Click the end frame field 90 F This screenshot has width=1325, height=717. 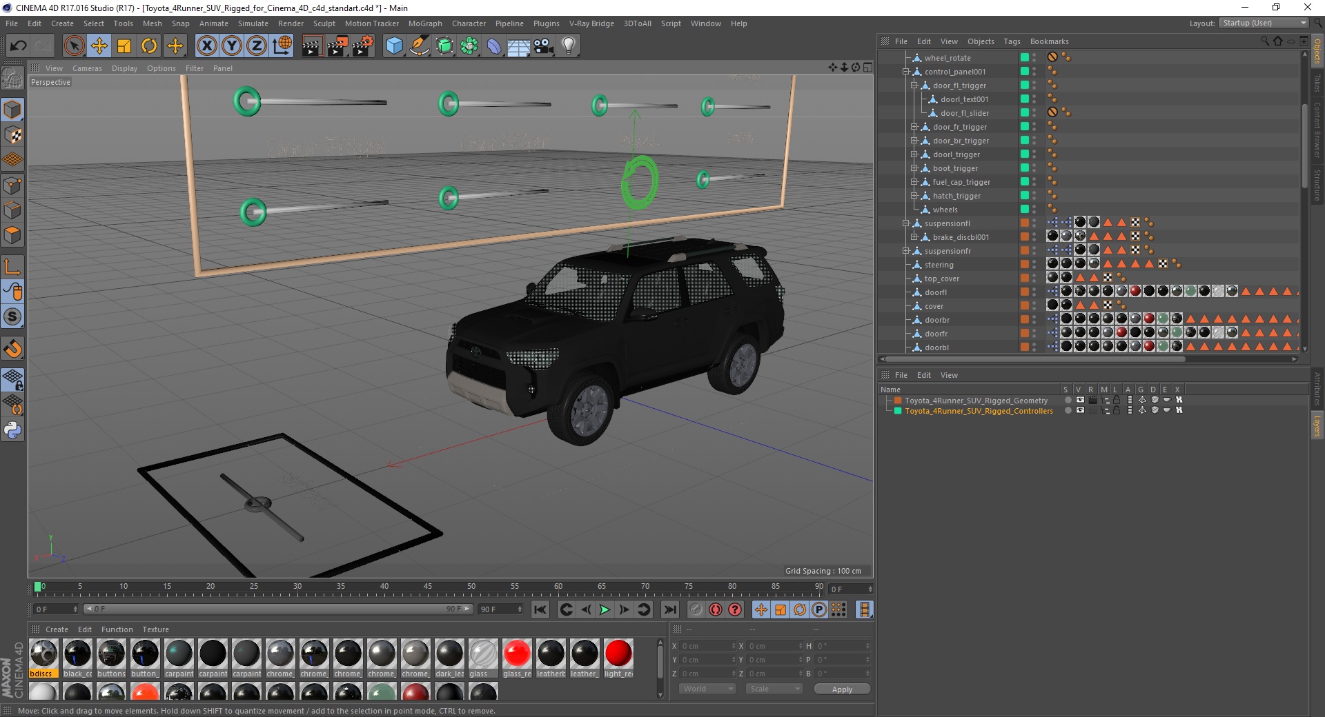[500, 609]
